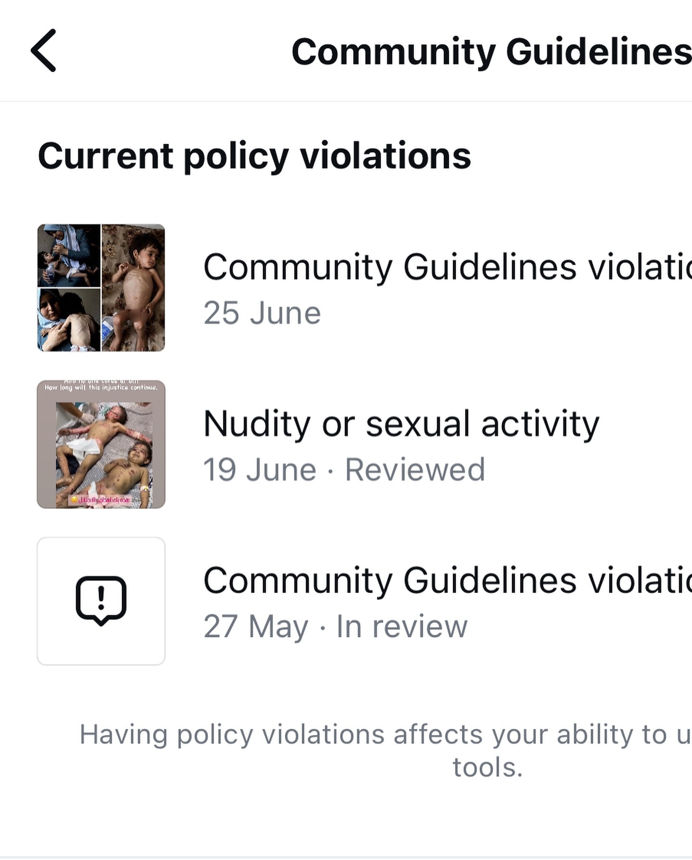
Task: Click the exclamation speech bubble icon
Action: point(101,601)
